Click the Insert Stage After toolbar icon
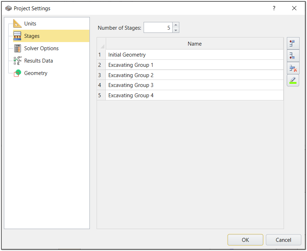The width and height of the screenshot is (307, 251). click(x=293, y=56)
